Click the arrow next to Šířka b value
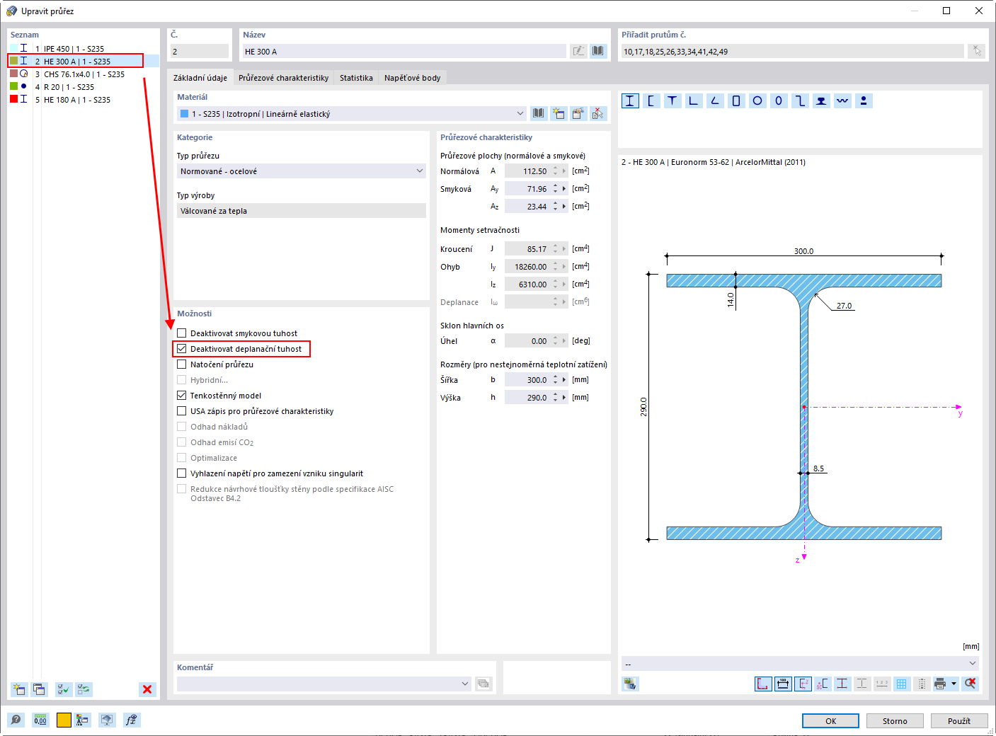 (564, 380)
